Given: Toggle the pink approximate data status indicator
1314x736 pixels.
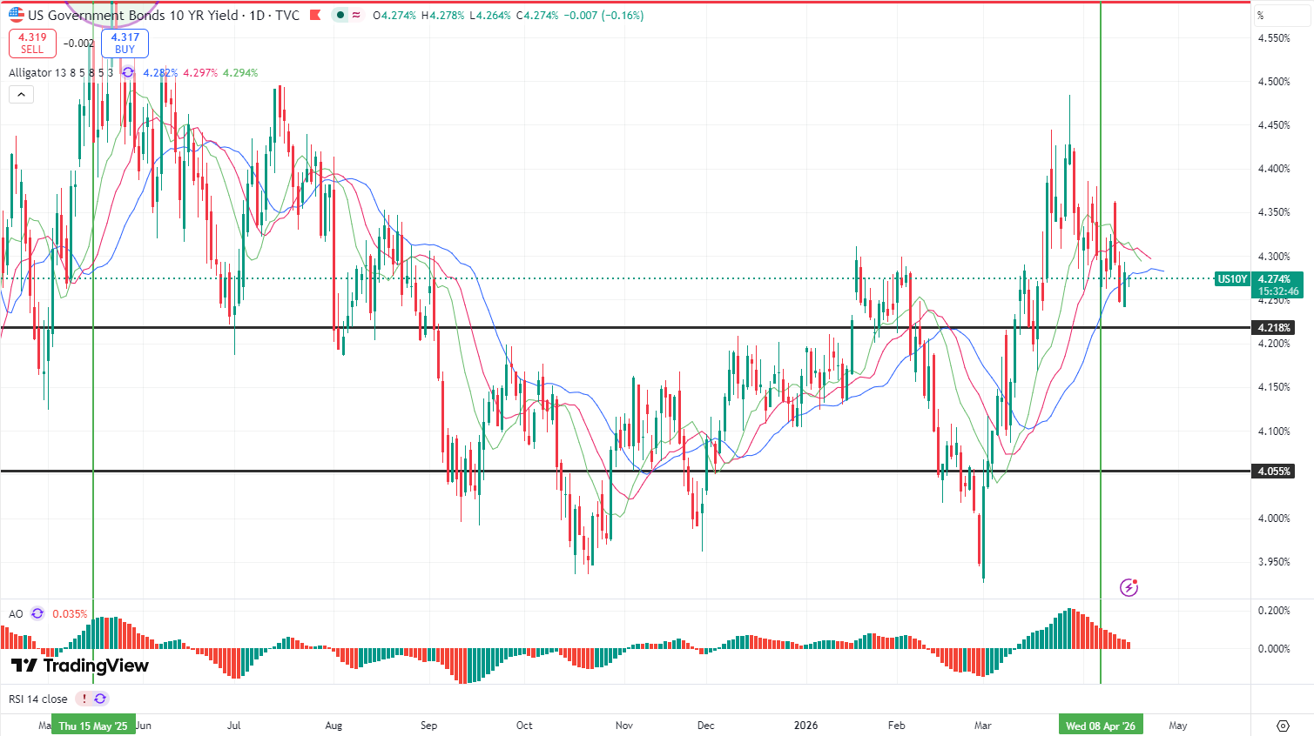Looking at the screenshot, I should point(356,15).
